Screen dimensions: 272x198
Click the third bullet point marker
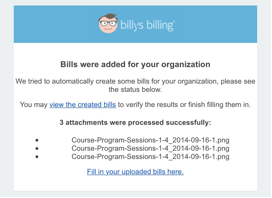click(37, 157)
